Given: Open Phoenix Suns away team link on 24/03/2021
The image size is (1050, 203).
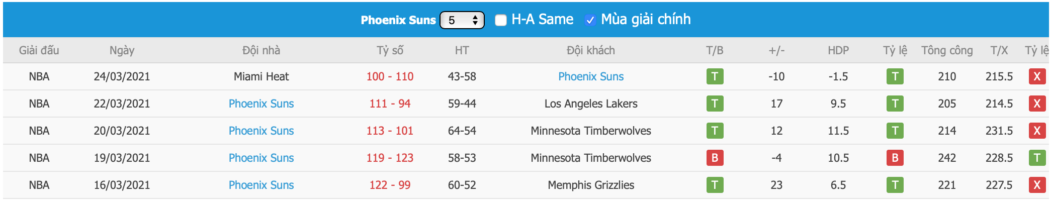Looking at the screenshot, I should [591, 76].
